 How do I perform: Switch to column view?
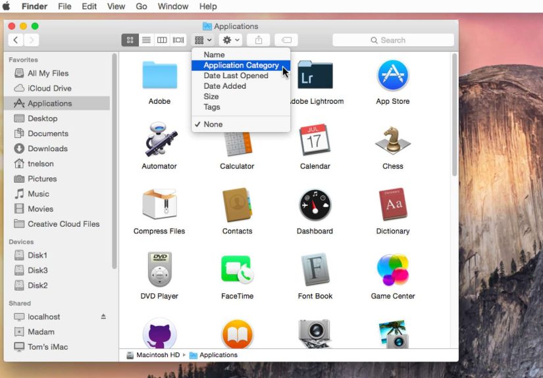162,40
